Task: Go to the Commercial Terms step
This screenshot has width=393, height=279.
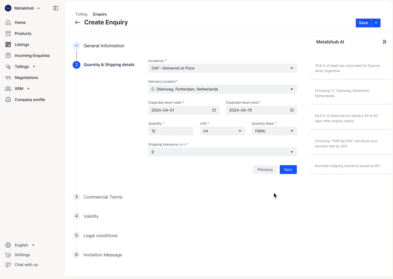Action: (103, 197)
